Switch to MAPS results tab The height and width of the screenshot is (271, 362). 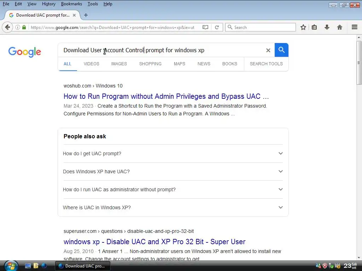[179, 64]
